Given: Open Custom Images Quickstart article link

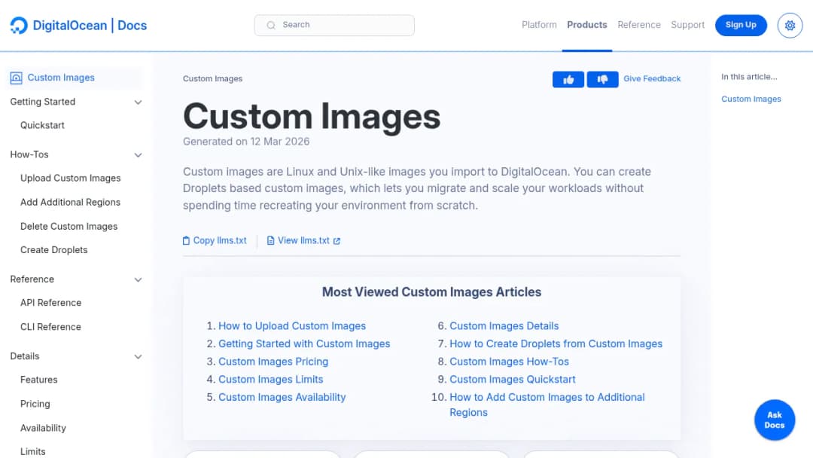Looking at the screenshot, I should click(513, 380).
